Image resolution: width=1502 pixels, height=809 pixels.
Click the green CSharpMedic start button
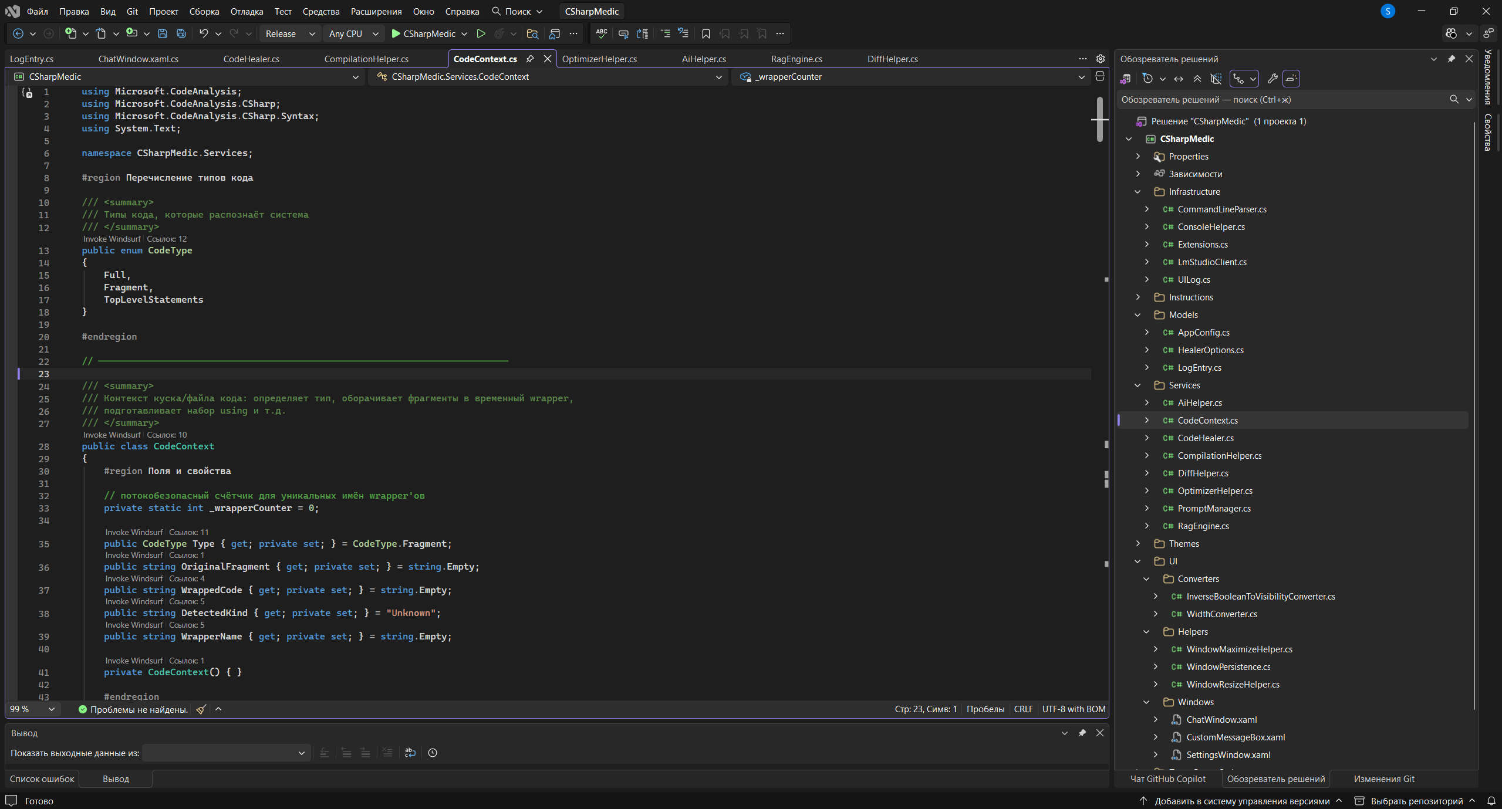[x=423, y=33]
